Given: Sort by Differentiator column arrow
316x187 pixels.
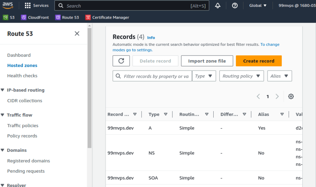Looking at the screenshot, I should 244,114.
